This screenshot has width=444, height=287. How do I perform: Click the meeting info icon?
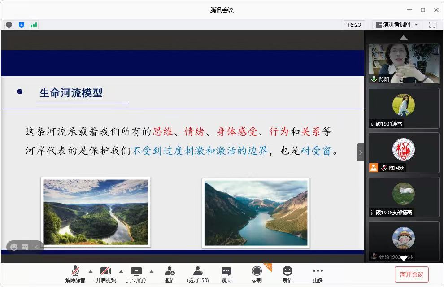9,25
